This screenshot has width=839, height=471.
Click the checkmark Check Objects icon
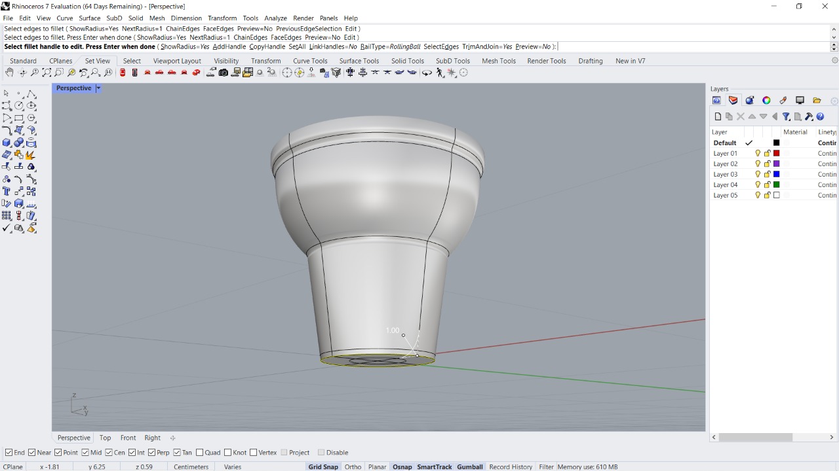[x=7, y=228]
